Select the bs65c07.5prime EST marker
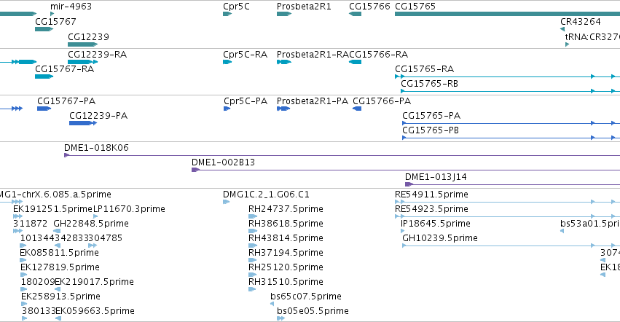This screenshot has width=620, height=322. [x=272, y=304]
